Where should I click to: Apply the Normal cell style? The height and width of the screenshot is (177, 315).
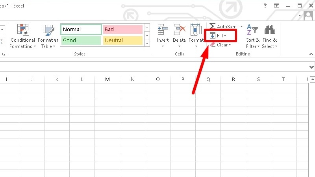(x=81, y=29)
